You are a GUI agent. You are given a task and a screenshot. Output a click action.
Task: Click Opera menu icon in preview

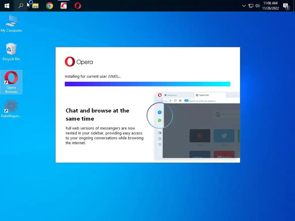[x=160, y=95]
